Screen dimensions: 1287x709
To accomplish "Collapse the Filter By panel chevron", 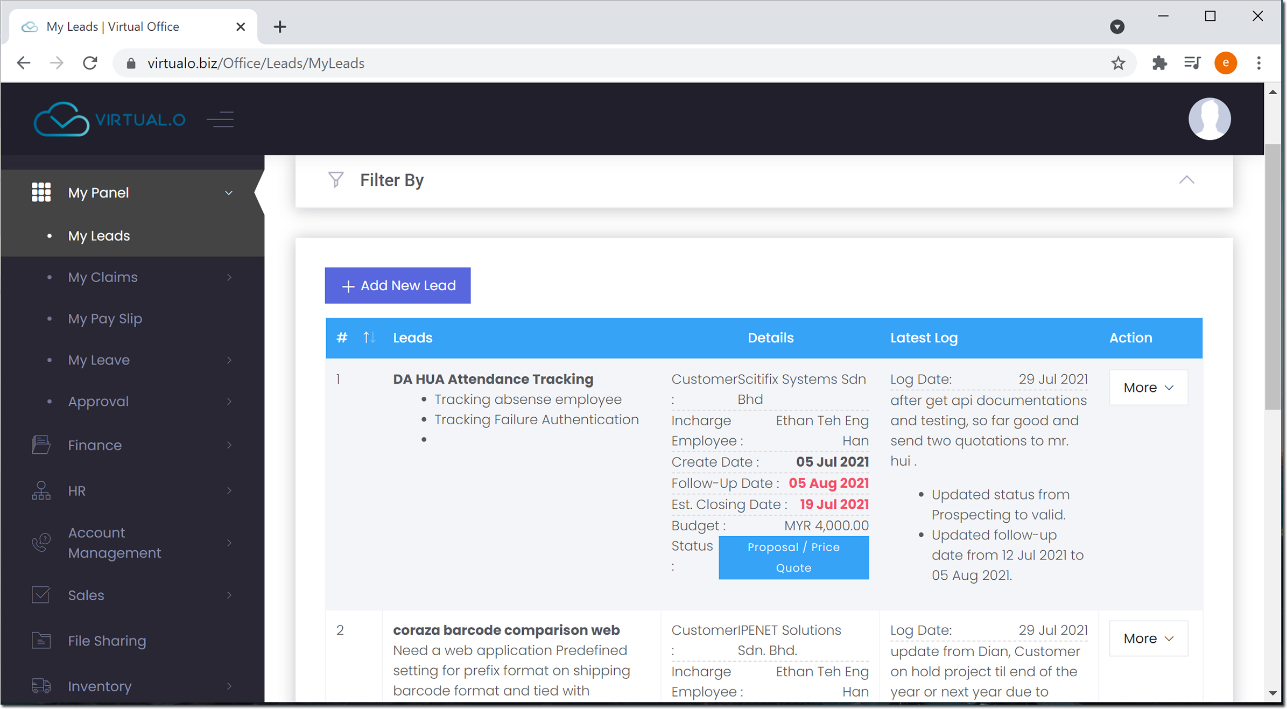I will (1186, 180).
